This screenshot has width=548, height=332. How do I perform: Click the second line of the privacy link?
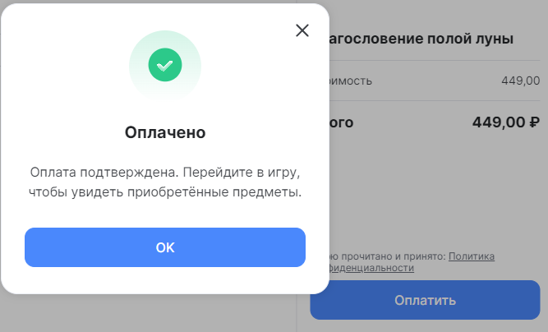click(373, 268)
